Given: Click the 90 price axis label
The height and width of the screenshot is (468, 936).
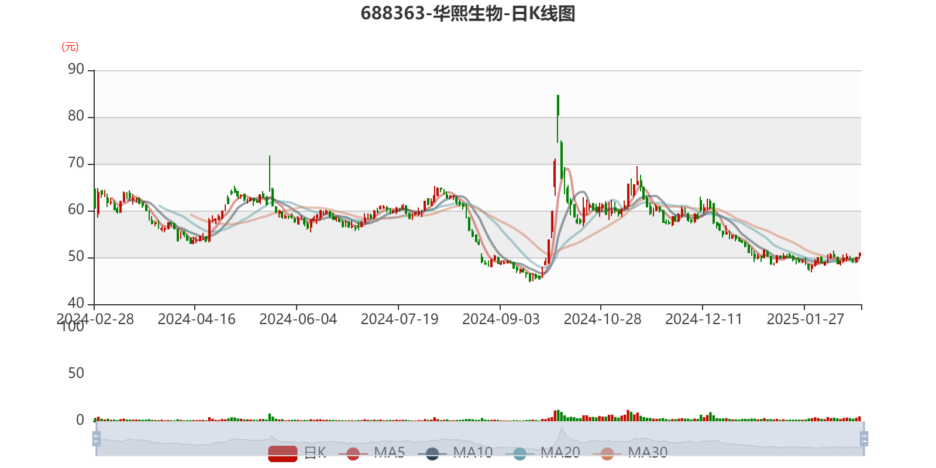Looking at the screenshot, I should coord(76,70).
